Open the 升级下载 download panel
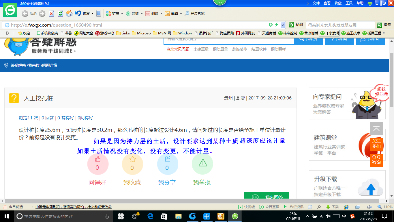This screenshot has height=222, width=394. pyautogui.click(x=347, y=185)
